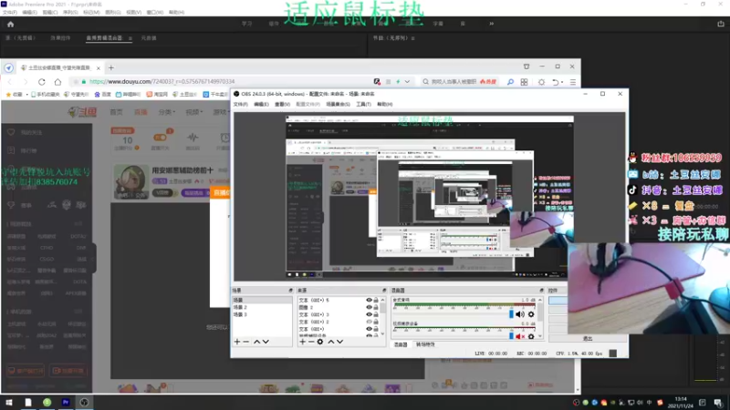Select 场景 2 in OBS scenes list
This screenshot has width=730, height=410.
tap(262, 307)
